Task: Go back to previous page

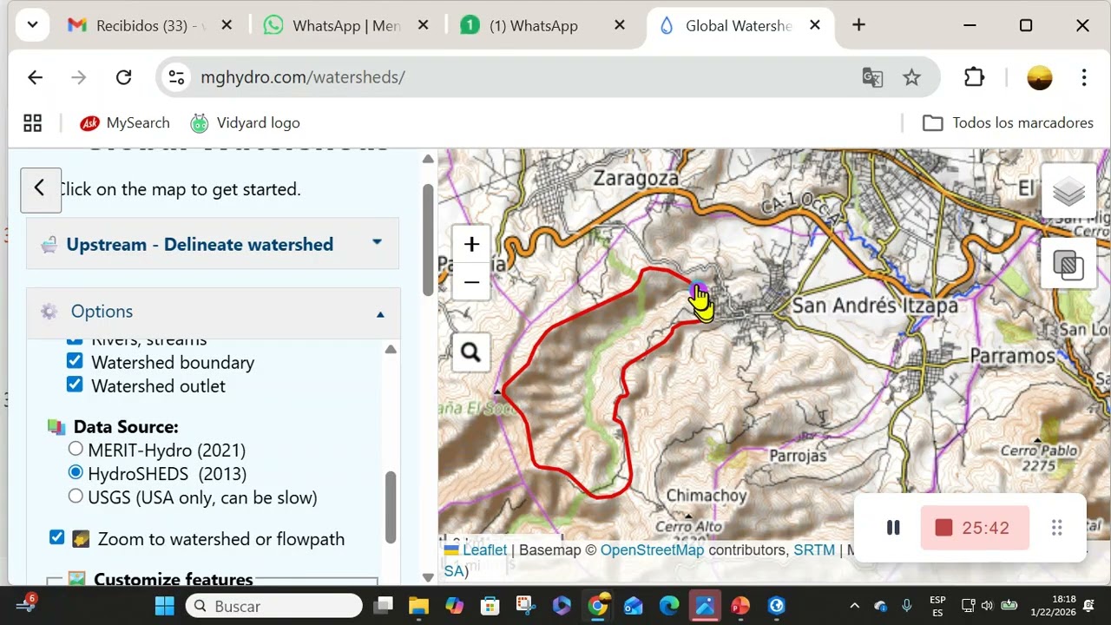Action: click(x=35, y=77)
